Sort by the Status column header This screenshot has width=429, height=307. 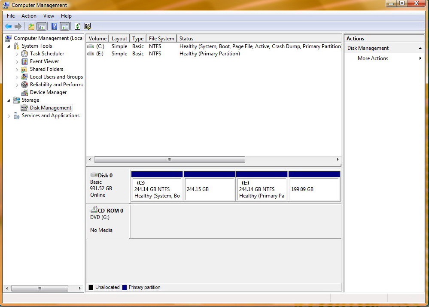click(x=259, y=39)
